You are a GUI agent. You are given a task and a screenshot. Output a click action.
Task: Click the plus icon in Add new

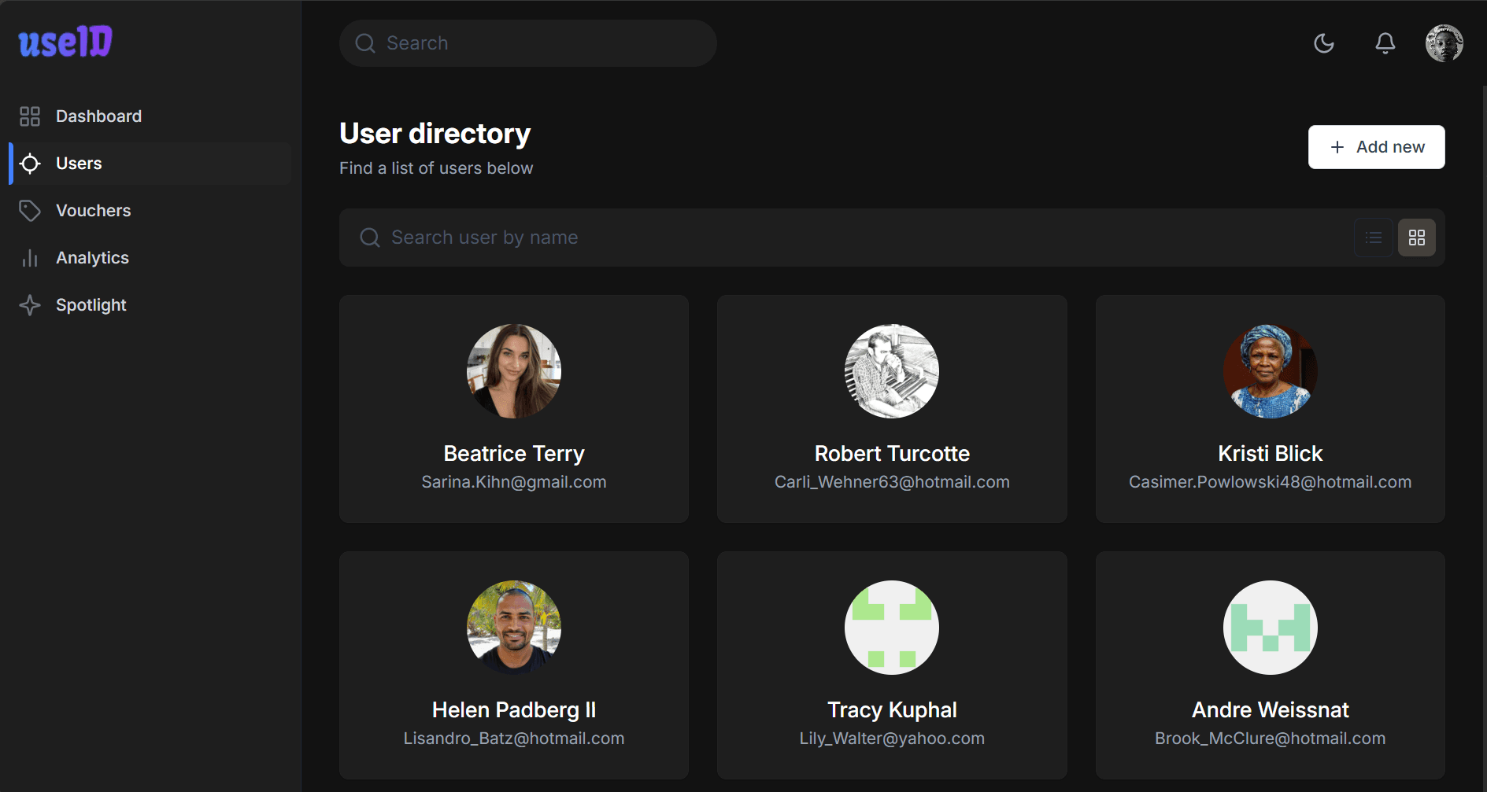tap(1337, 147)
